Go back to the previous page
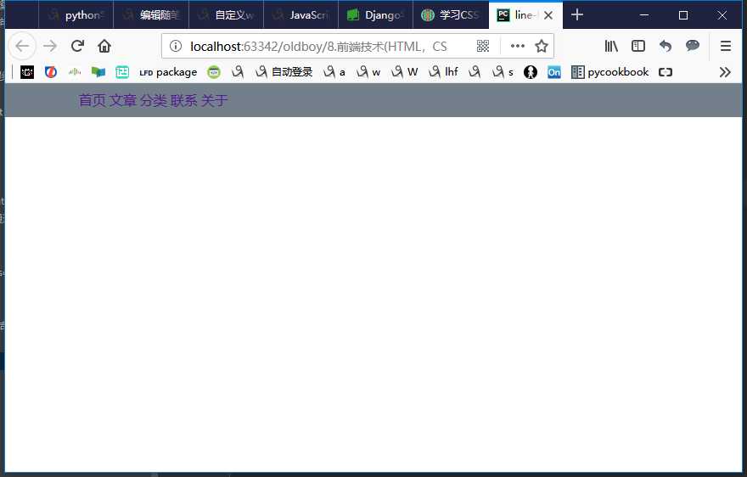Viewport: 747px width, 477px height. (22, 46)
